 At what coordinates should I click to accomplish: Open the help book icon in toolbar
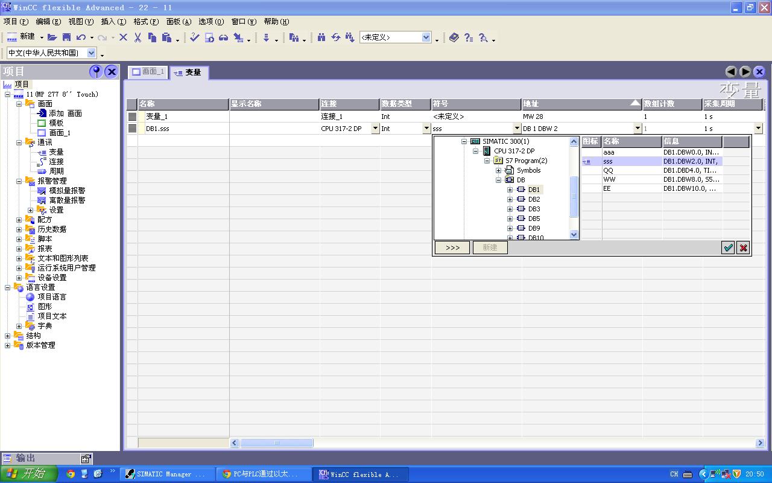pos(454,37)
